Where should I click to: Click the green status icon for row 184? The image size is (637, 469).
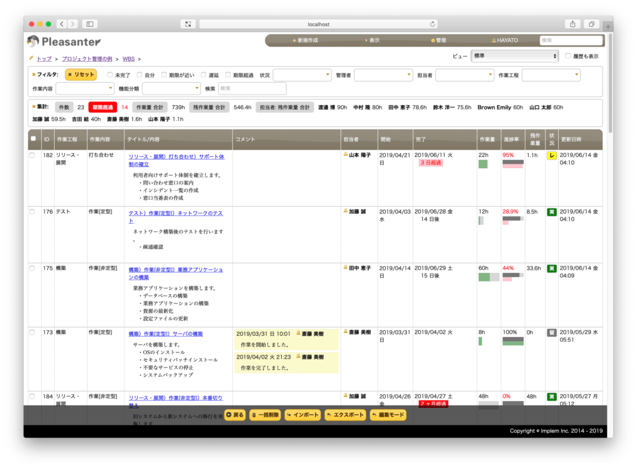[x=551, y=397]
